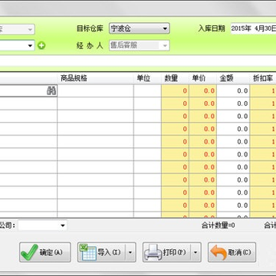The width and height of the screenshot is (276, 276).
Task: Select the first row 单位 cell
Action: [x=147, y=90]
